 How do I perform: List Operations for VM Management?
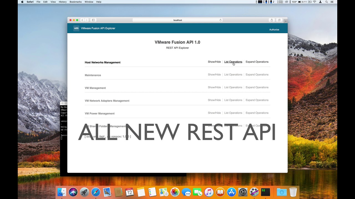point(233,87)
